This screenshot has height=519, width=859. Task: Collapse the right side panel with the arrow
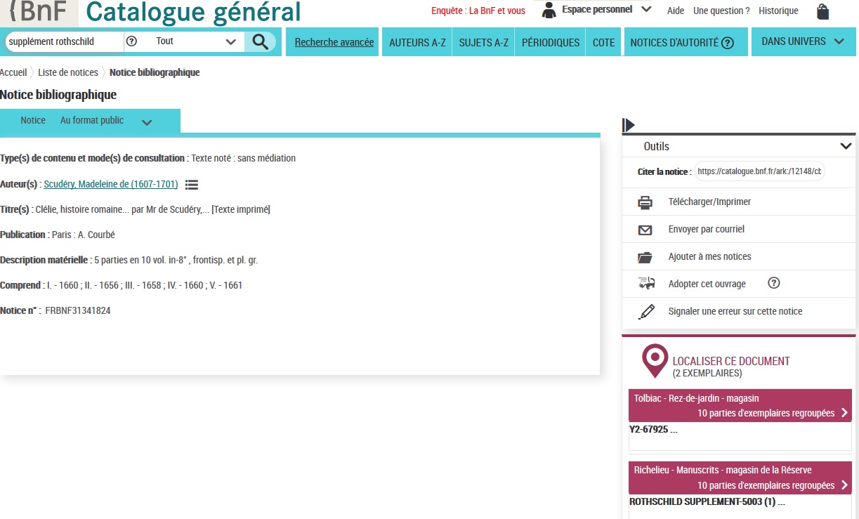[629, 125]
